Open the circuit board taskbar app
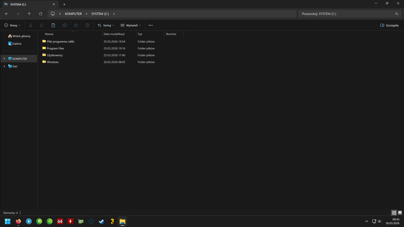The image size is (404, 227). tap(81, 221)
